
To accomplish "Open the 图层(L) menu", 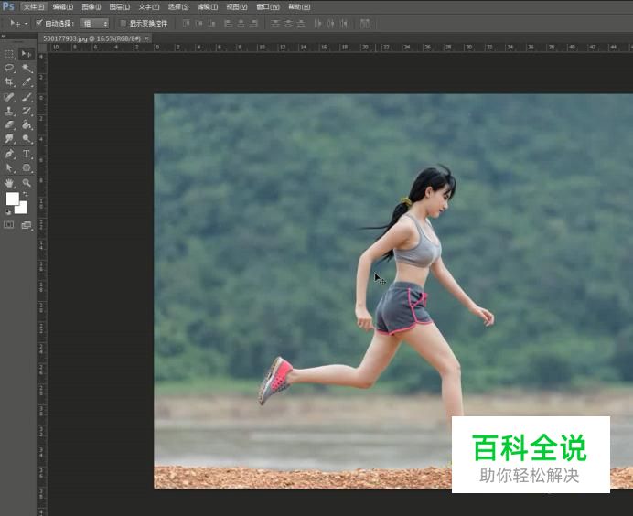I will [120, 7].
